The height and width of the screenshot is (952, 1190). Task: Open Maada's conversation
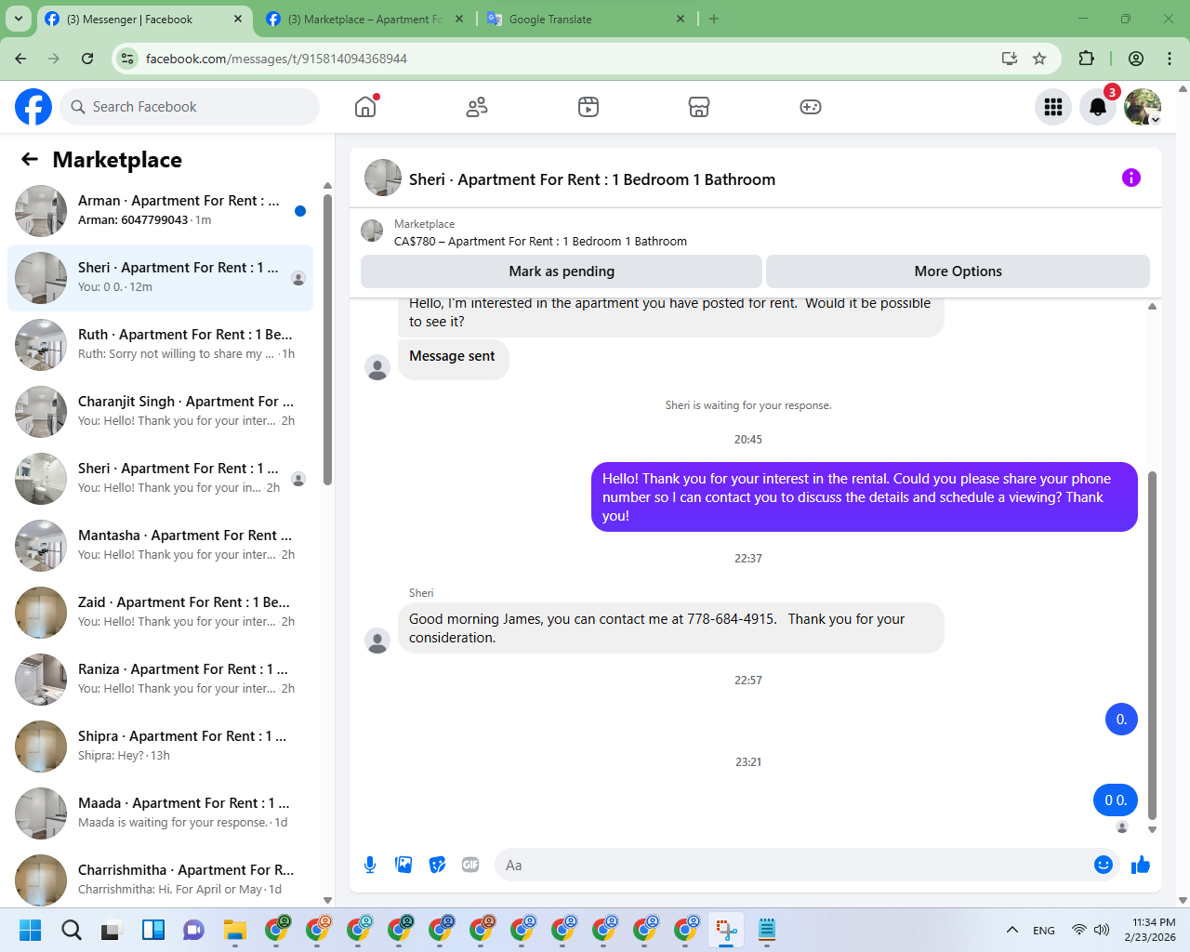point(160,813)
